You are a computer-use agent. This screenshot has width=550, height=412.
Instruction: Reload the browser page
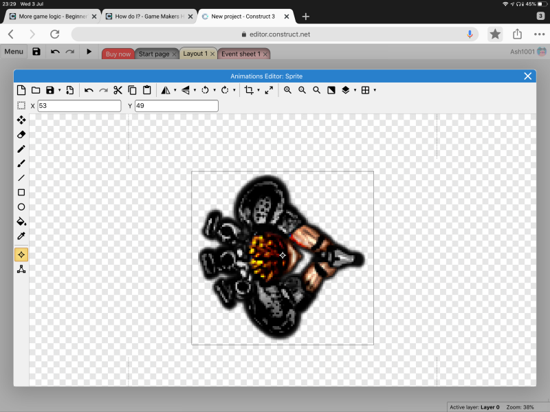[x=55, y=34]
